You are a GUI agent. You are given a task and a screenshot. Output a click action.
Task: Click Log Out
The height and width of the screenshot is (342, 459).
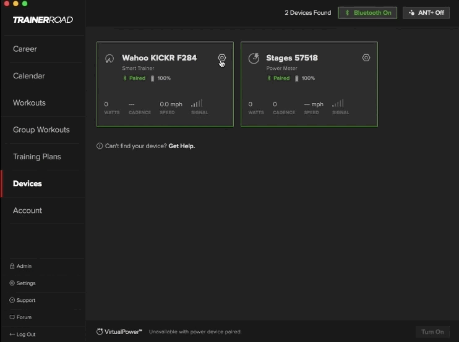click(x=26, y=335)
